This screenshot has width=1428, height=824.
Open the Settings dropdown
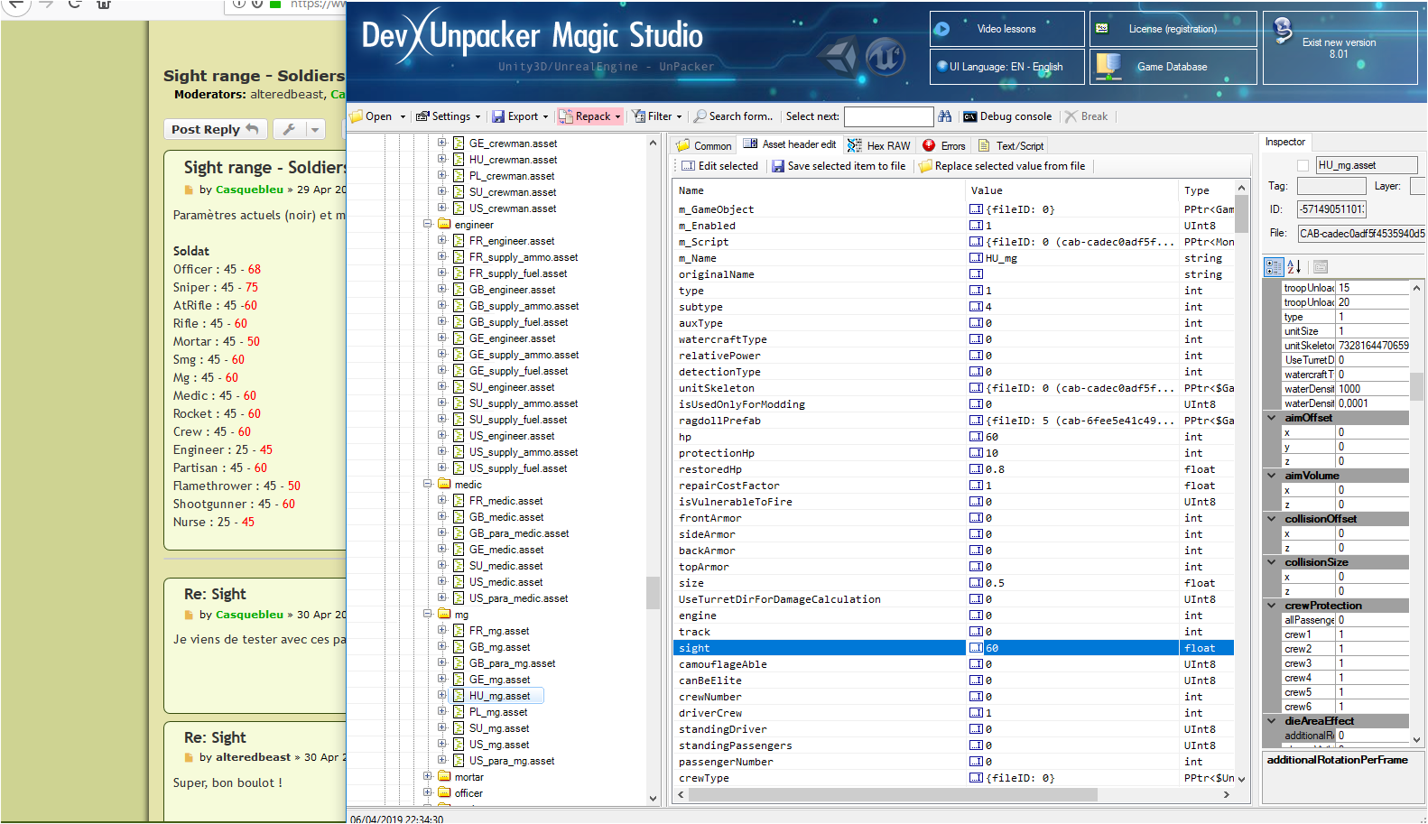click(448, 116)
